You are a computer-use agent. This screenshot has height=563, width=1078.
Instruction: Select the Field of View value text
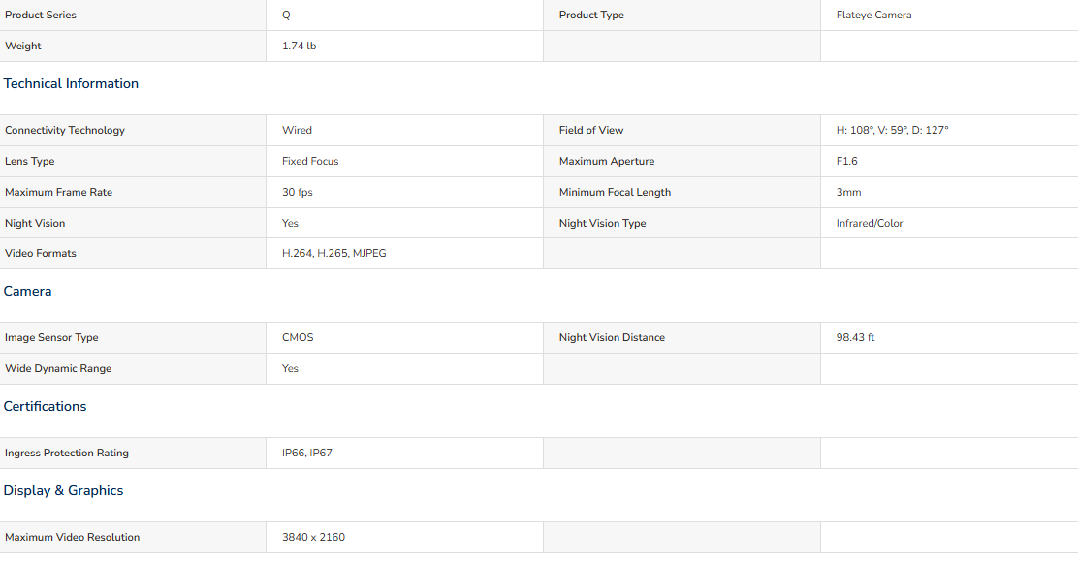pos(893,131)
